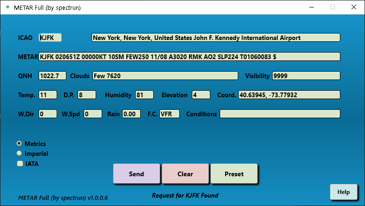Close the METAR Full window
This screenshot has height=206, width=365.
coord(354,7)
